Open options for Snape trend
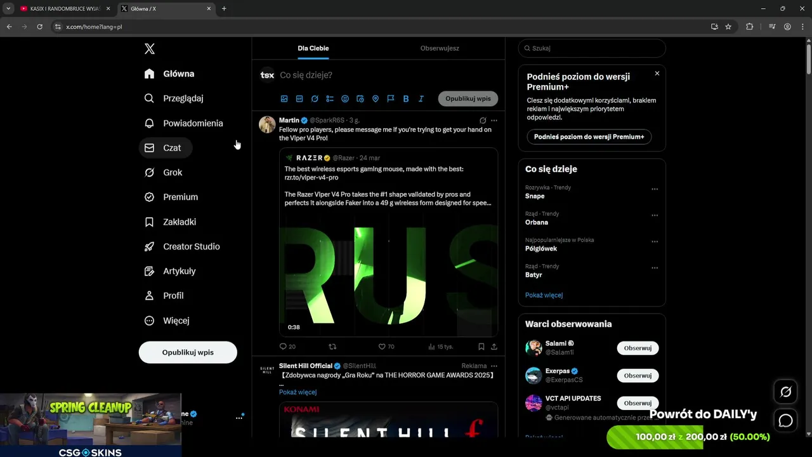Image resolution: width=812 pixels, height=457 pixels. (655, 189)
